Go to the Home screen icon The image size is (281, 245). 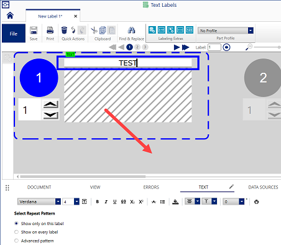tap(10, 16)
